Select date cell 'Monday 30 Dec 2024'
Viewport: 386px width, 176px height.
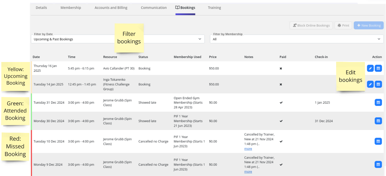coord(49,121)
